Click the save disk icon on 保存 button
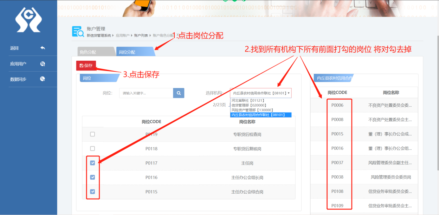The image size is (439, 215). [x=82, y=65]
